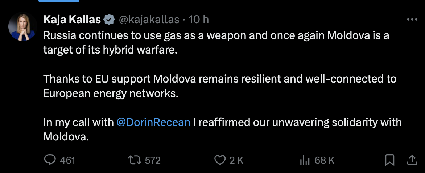Click the Kaja Kallas display name

pyautogui.click(x=72, y=20)
